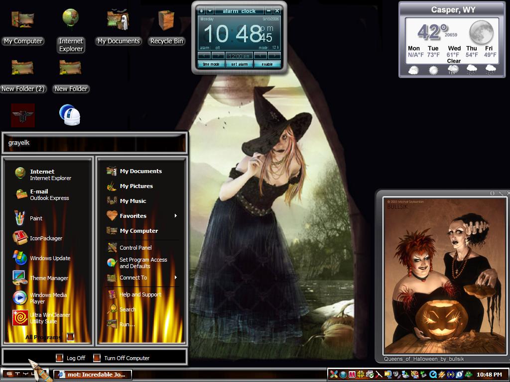Expand the Favorites submenu arrow

[x=176, y=216]
